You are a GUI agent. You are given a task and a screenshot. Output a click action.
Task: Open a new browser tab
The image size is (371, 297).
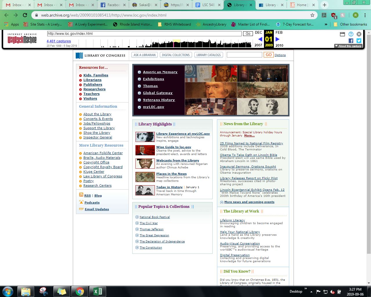324,5
